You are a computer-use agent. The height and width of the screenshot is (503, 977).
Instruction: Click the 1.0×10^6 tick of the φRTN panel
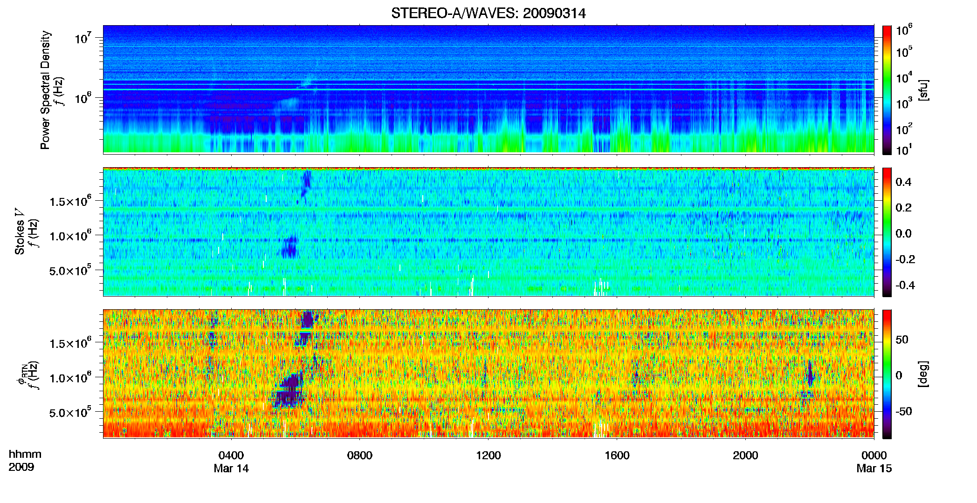coord(70,377)
